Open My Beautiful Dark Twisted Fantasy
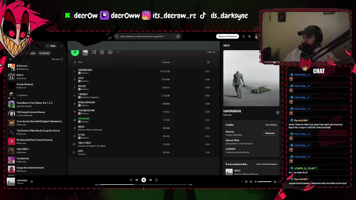 tap(36, 141)
